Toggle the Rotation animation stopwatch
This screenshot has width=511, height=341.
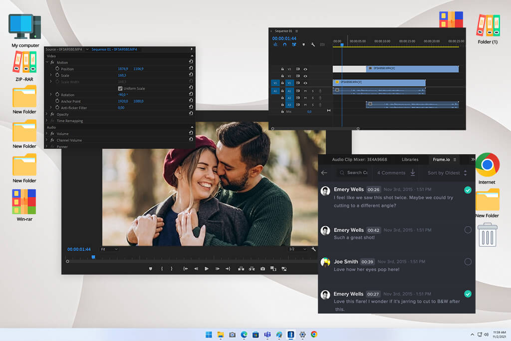[x=57, y=94]
